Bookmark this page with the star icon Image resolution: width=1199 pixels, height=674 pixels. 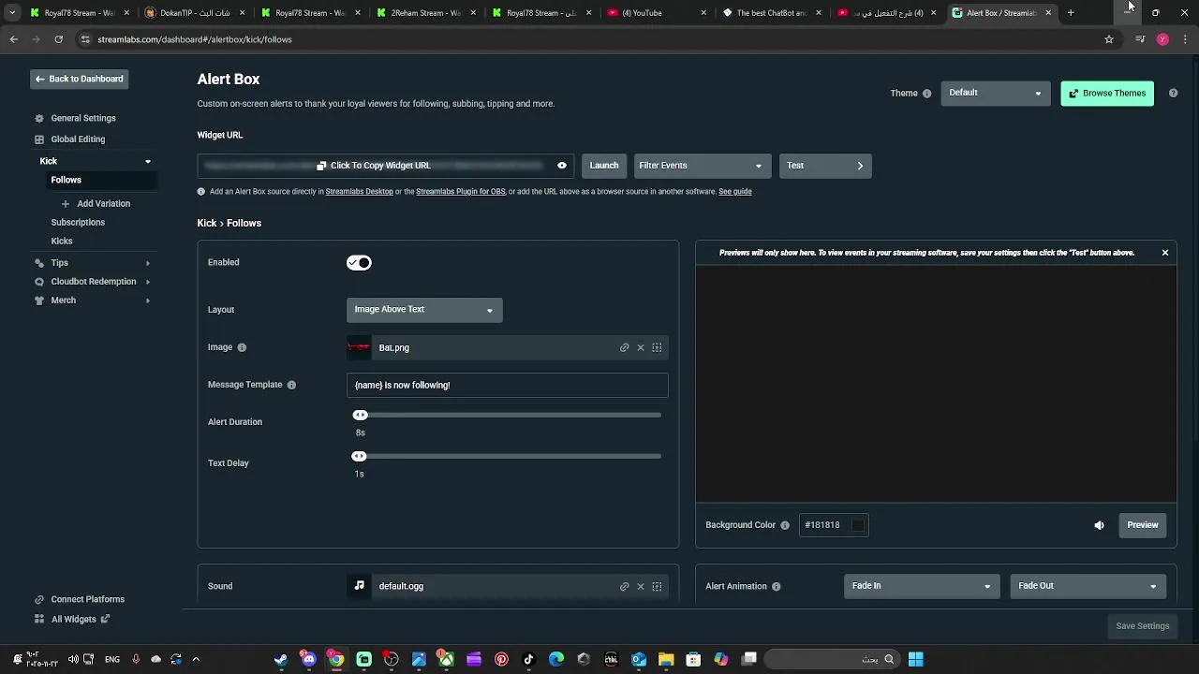pos(1109,39)
